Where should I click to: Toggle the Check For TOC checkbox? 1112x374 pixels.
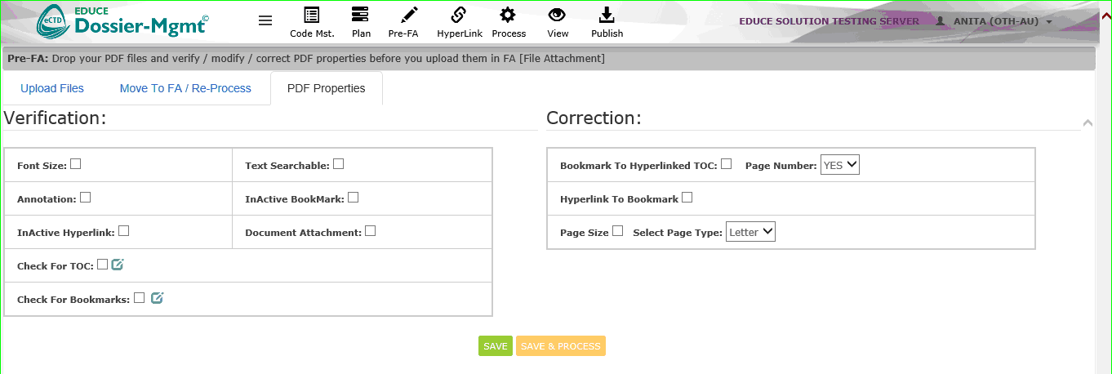tap(102, 265)
